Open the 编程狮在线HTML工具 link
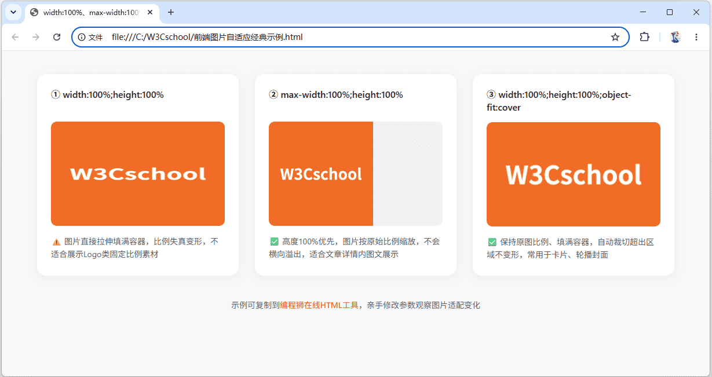This screenshot has height=377, width=712. pyautogui.click(x=319, y=305)
